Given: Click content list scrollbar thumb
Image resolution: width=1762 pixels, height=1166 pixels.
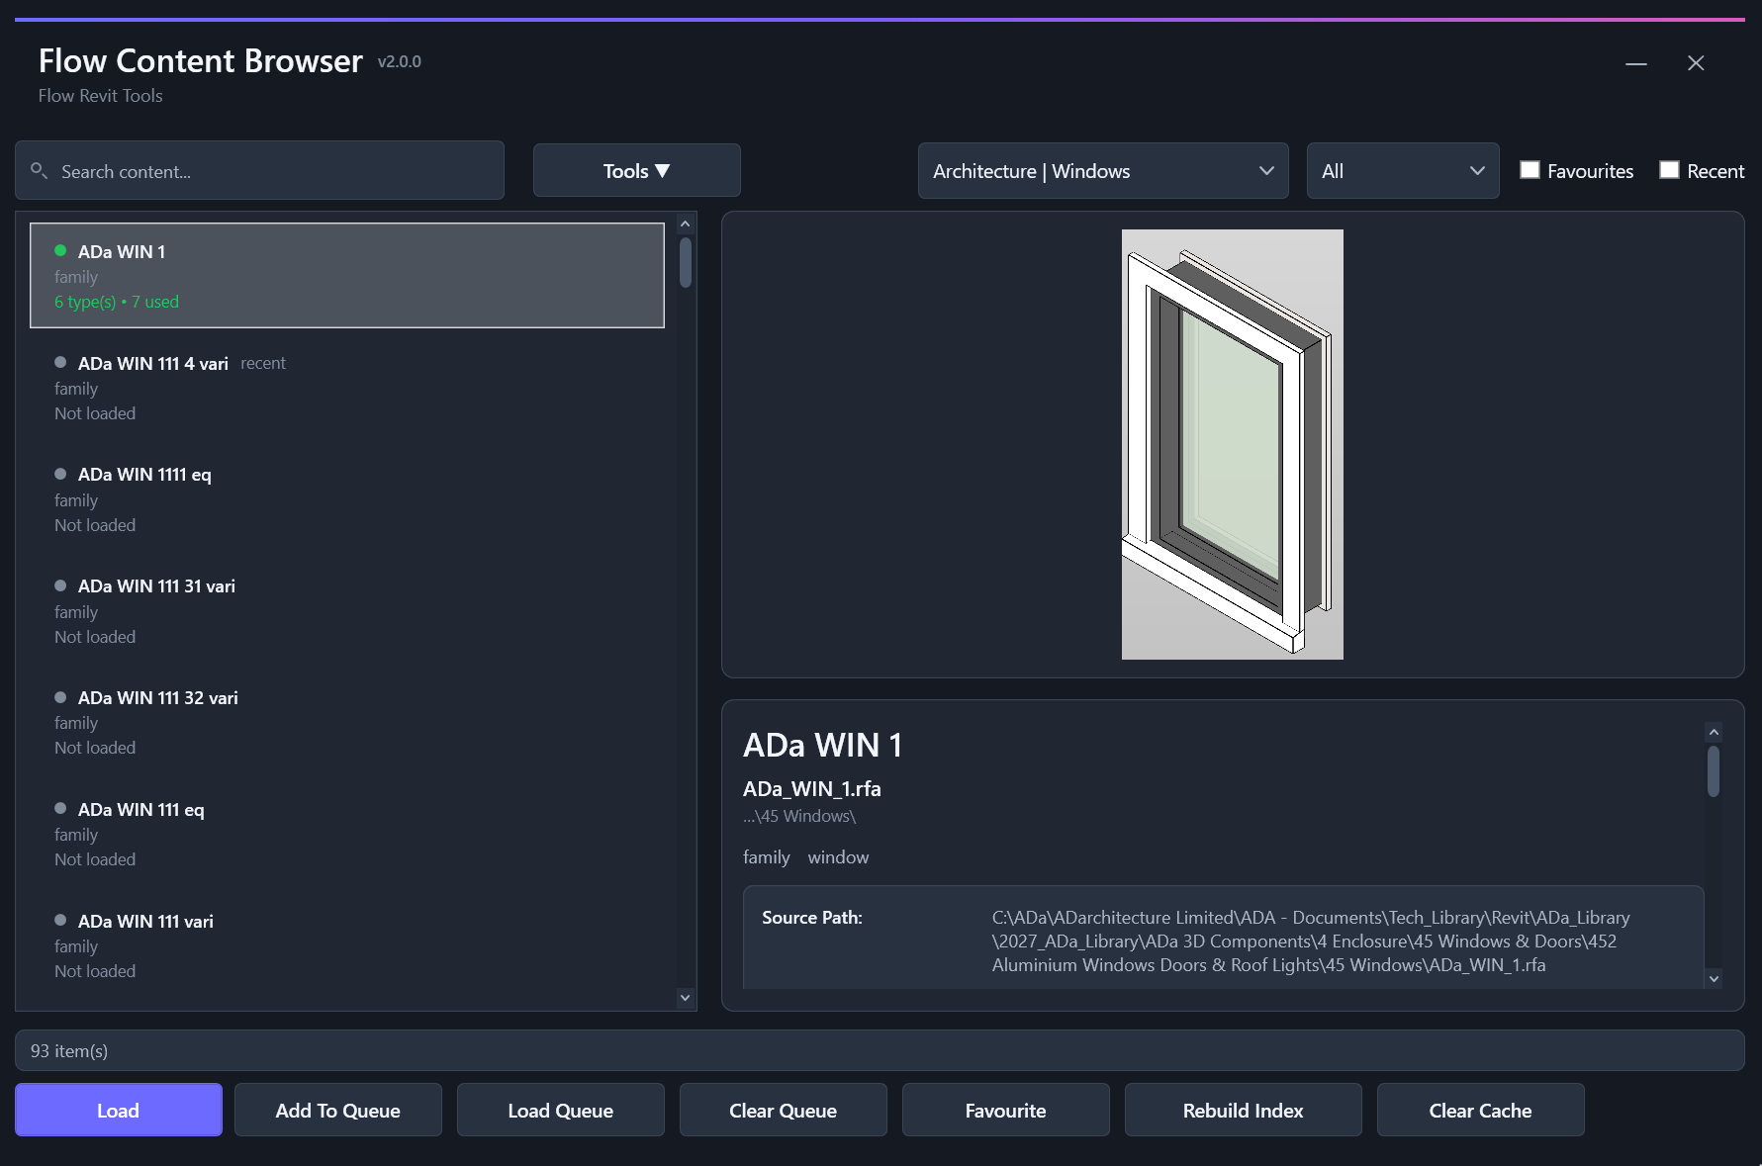Looking at the screenshot, I should click(685, 262).
